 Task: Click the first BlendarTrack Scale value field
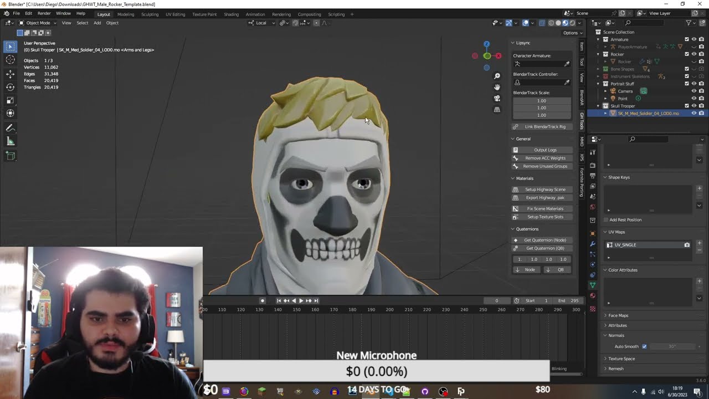(x=541, y=101)
